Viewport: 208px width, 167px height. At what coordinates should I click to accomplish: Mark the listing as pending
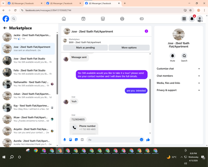85,48
